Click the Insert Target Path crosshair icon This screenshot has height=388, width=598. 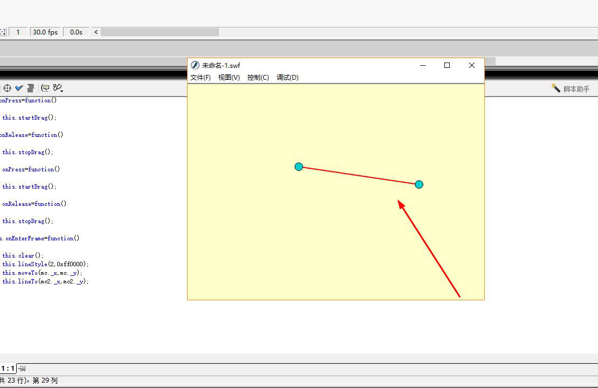click(7, 88)
